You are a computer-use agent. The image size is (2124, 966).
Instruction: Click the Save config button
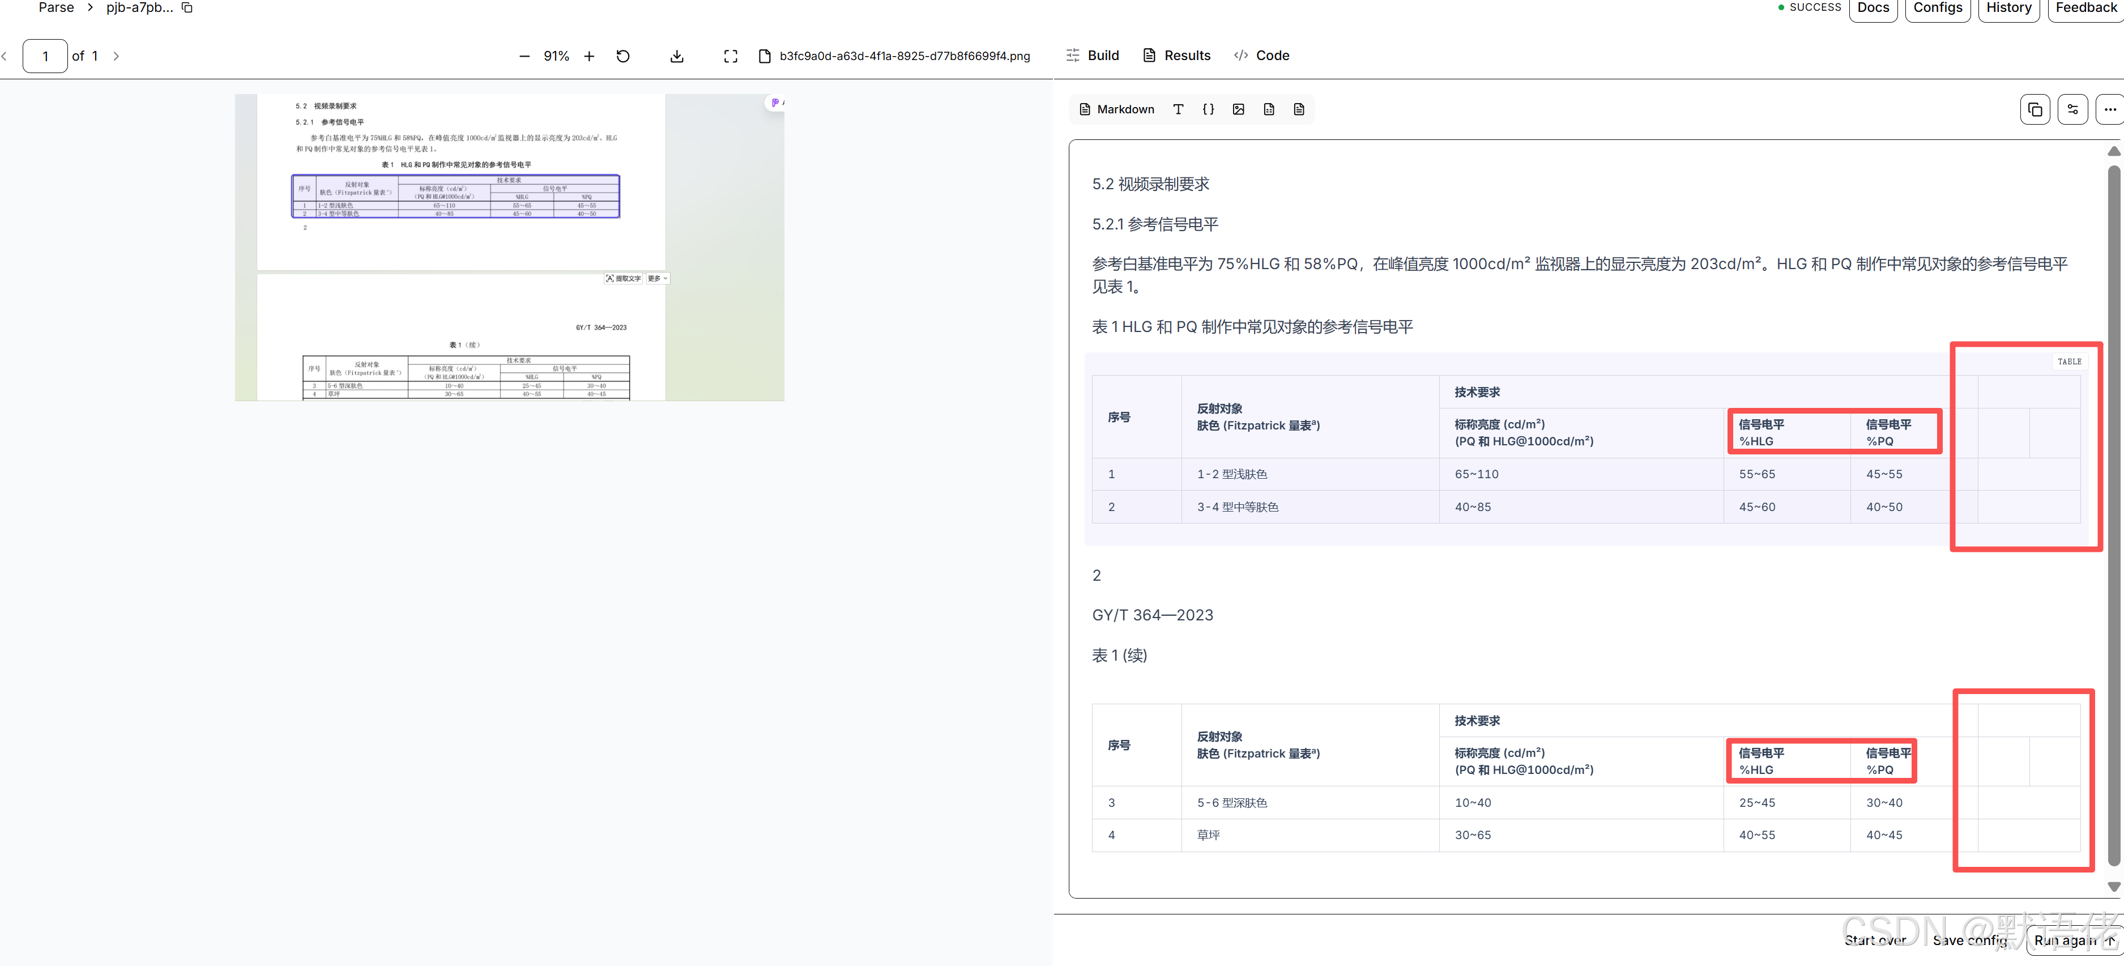(1970, 941)
